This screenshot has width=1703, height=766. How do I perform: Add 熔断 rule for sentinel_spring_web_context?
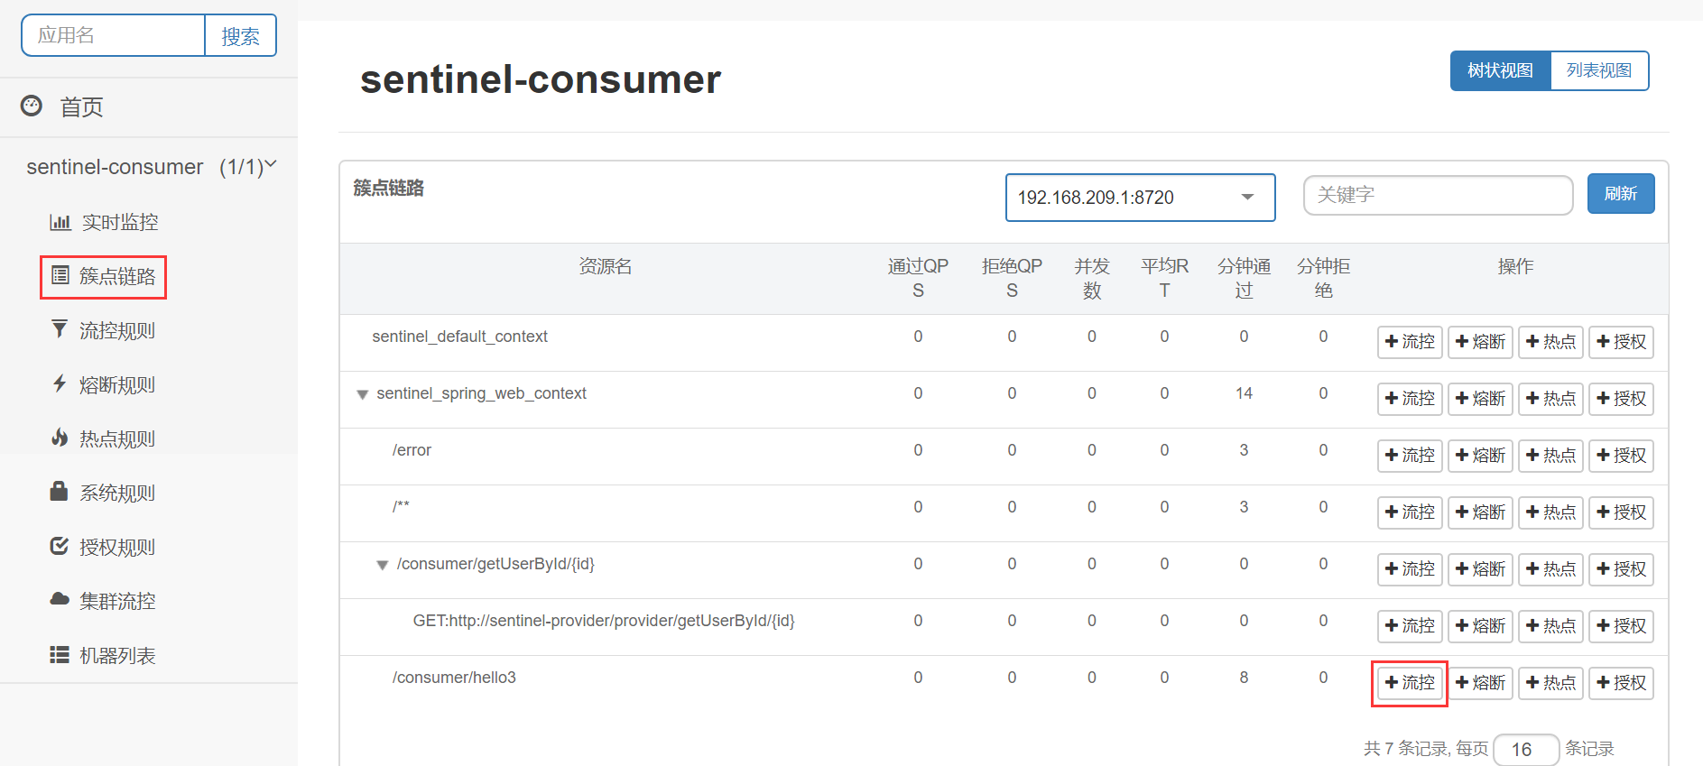click(x=1480, y=399)
